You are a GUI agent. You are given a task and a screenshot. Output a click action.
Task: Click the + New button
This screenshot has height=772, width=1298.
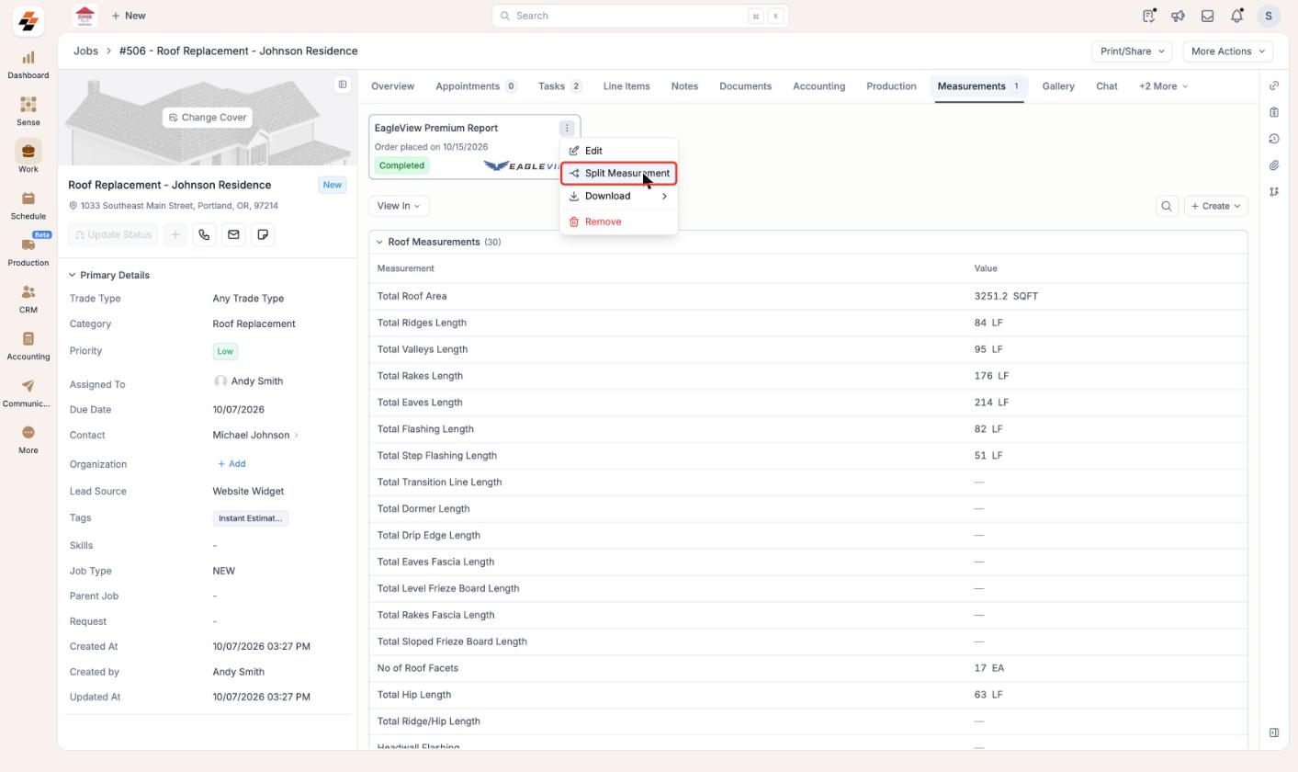pos(129,16)
